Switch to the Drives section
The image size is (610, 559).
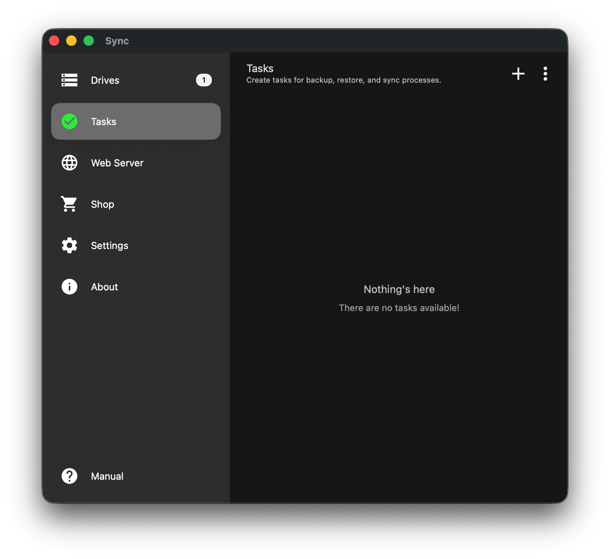(105, 80)
